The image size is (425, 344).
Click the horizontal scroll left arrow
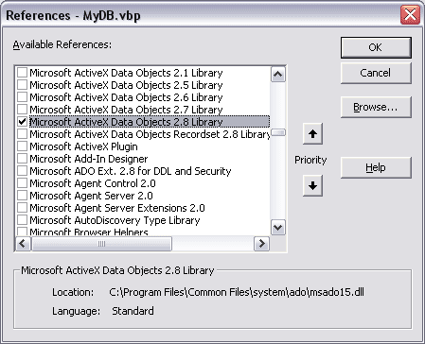tap(23, 244)
